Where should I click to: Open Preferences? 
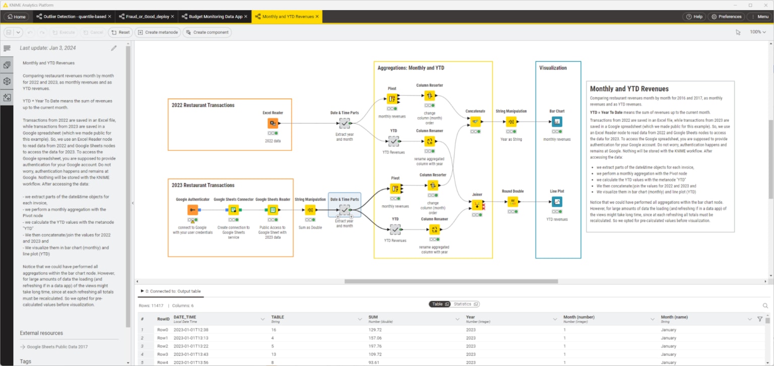726,17
